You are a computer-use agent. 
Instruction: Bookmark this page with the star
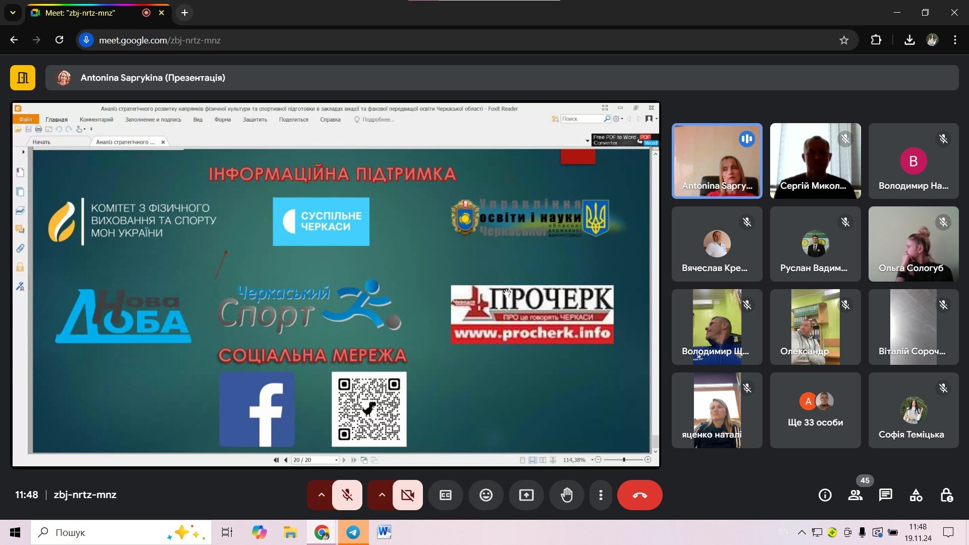click(x=844, y=40)
